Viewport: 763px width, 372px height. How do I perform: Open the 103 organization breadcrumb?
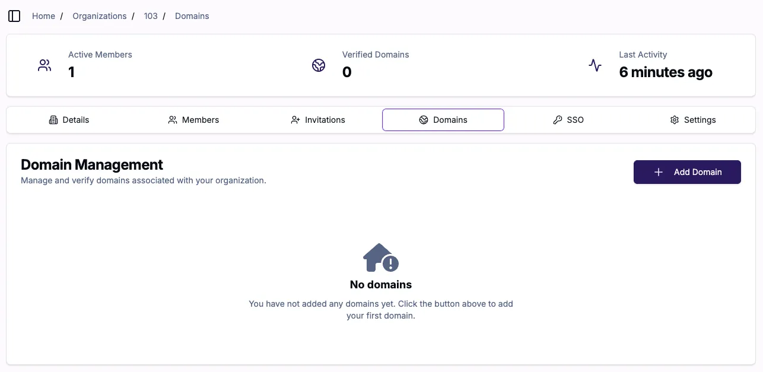coord(151,16)
